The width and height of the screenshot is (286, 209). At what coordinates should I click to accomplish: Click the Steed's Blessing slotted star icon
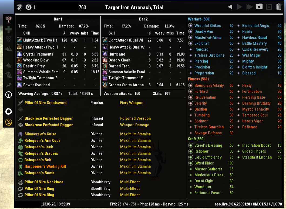[x=191, y=145]
